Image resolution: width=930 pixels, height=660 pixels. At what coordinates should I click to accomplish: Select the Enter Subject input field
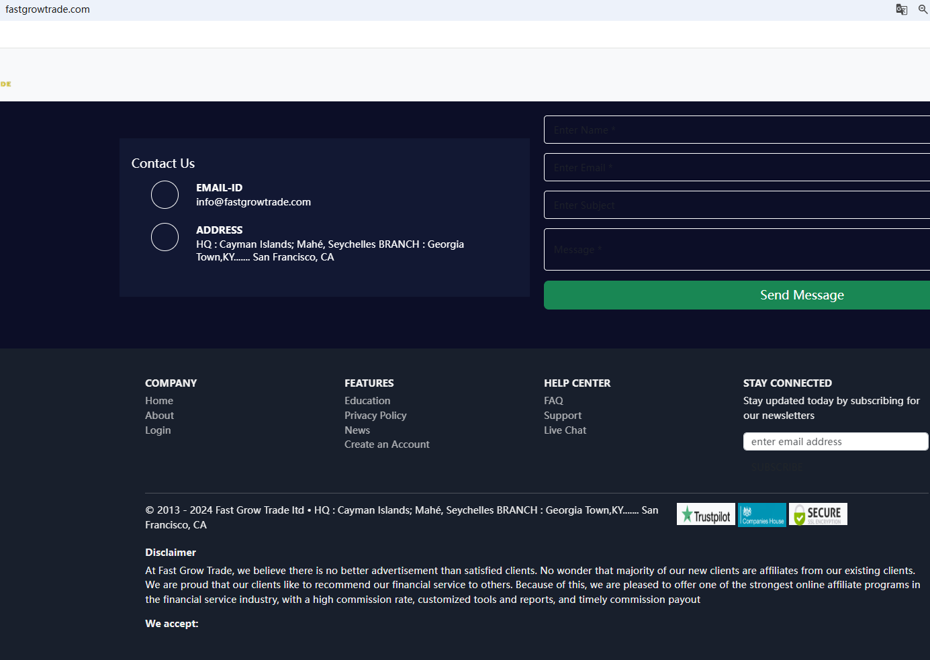(737, 205)
